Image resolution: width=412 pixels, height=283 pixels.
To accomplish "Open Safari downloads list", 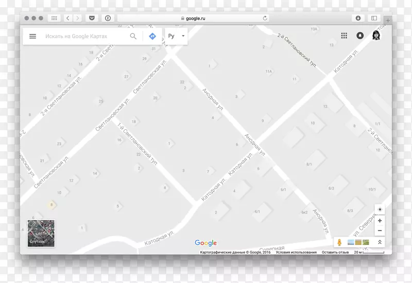I will 358,18.
